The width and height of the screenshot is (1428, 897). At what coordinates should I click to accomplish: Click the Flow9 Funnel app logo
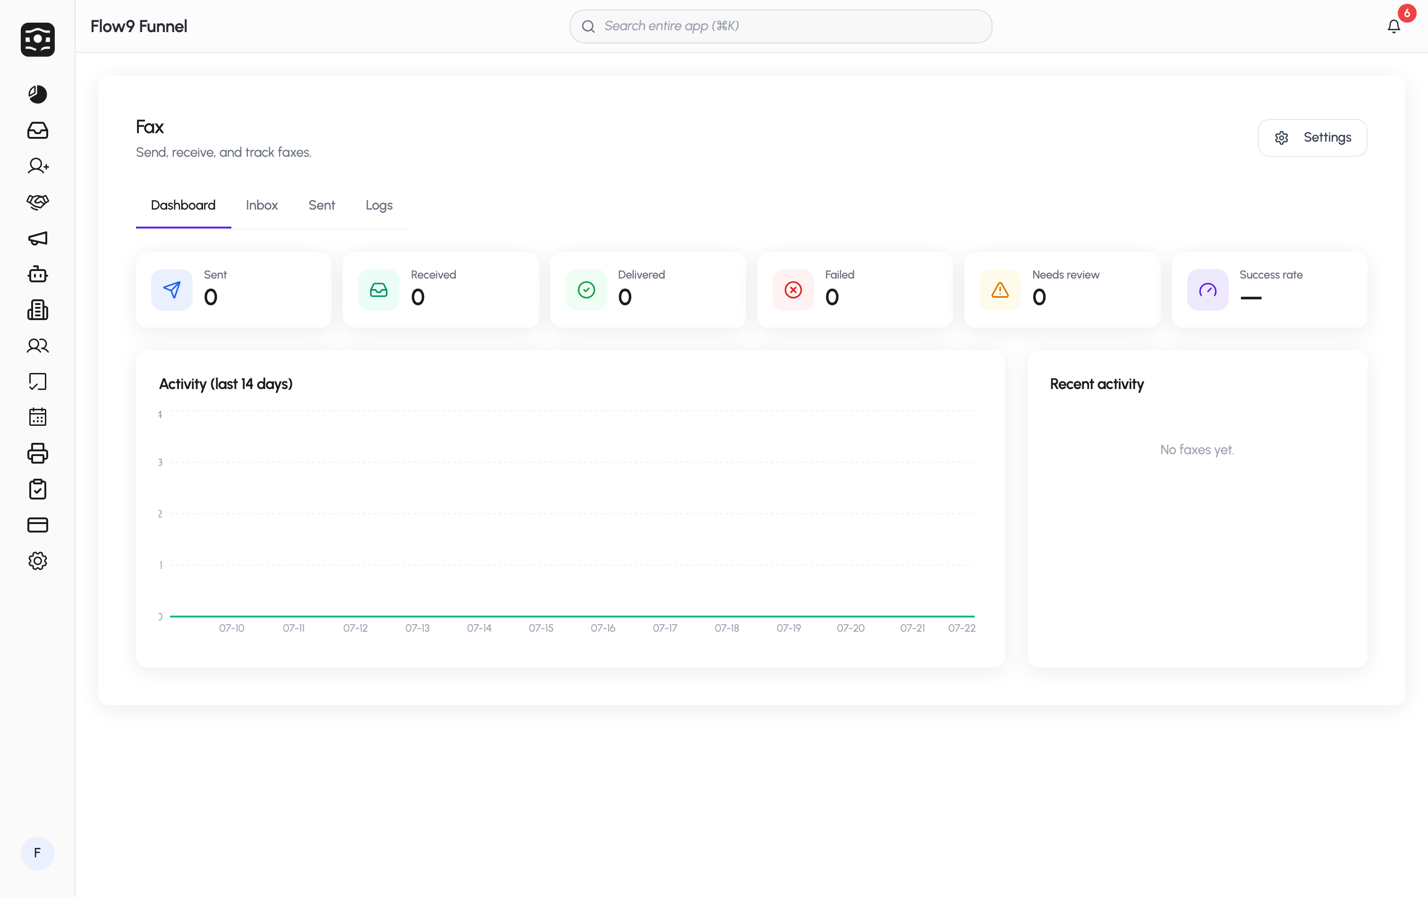37,40
